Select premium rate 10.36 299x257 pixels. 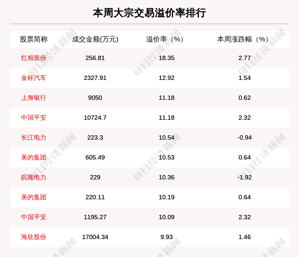tap(167, 177)
